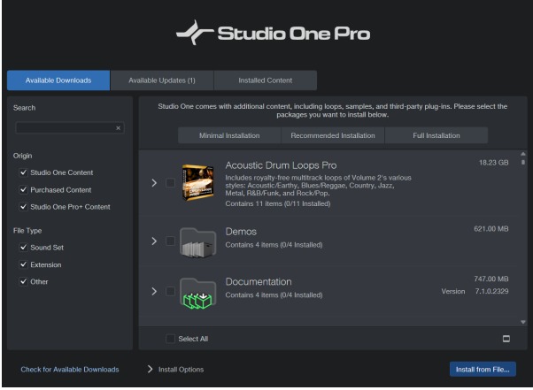Toggle the Extension file type filter

point(23,264)
